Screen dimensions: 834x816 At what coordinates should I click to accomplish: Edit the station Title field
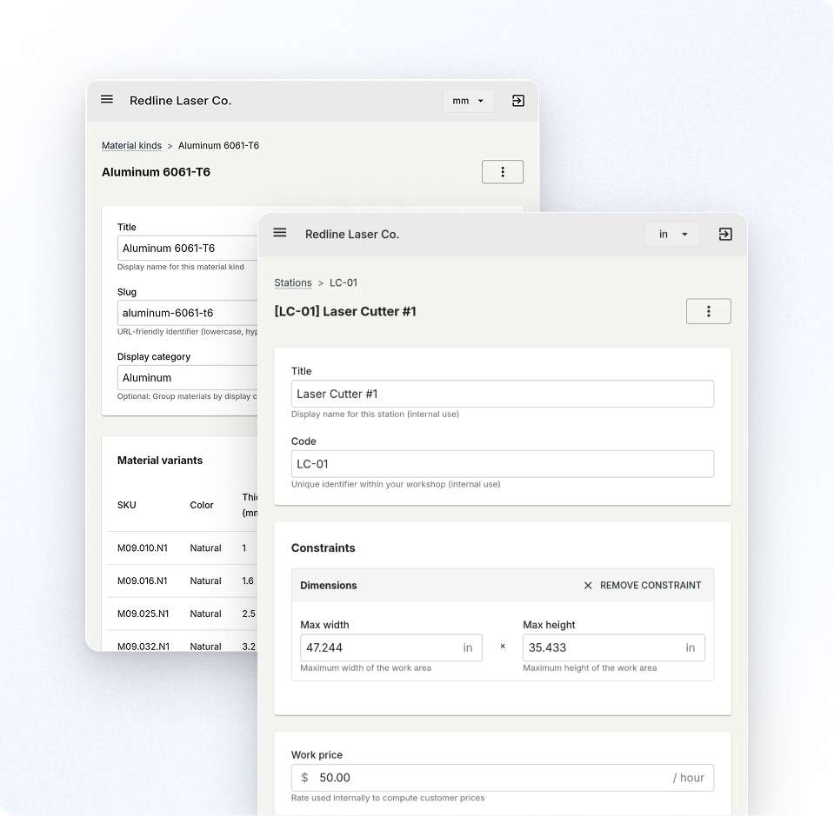click(x=502, y=394)
